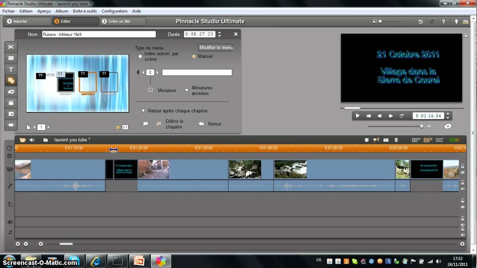Screen dimensions: 477x268
Task: Open the title editor T tool
Action: 11,69
